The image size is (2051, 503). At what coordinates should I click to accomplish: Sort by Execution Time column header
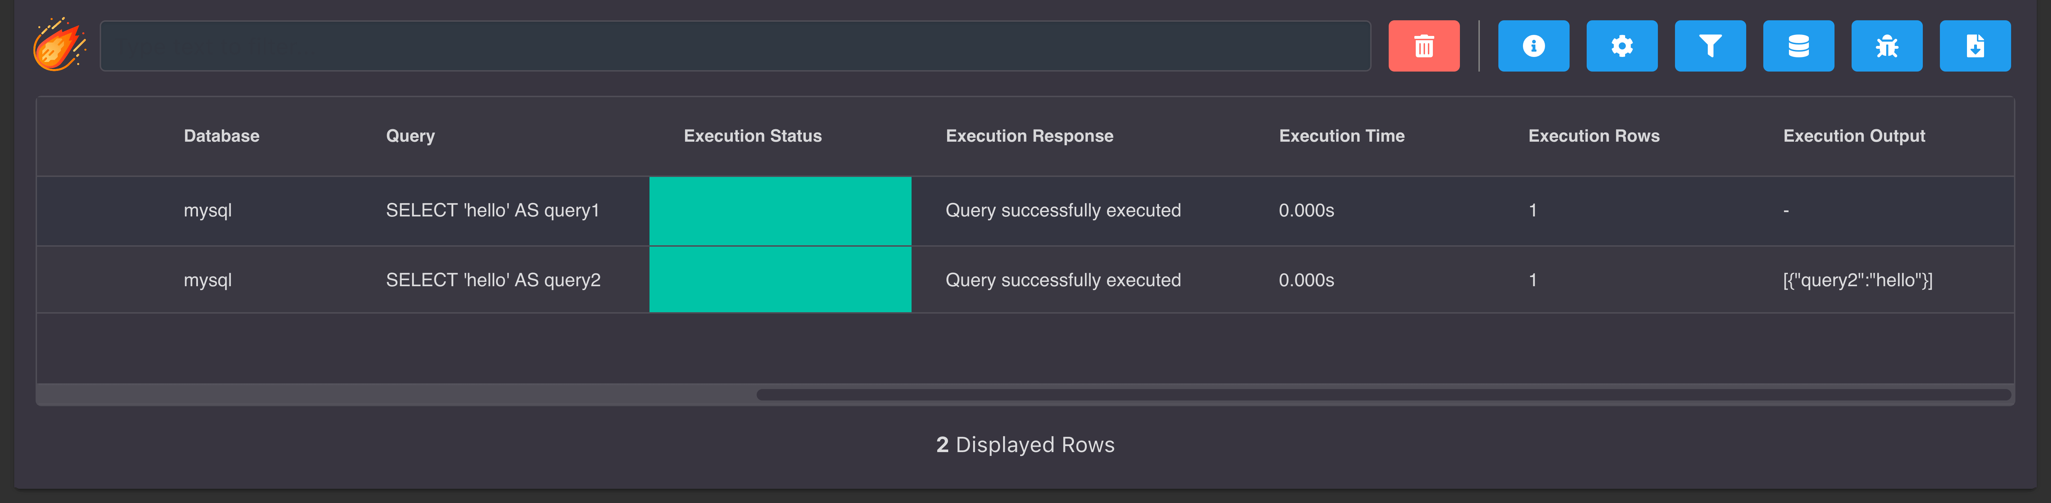point(1342,136)
